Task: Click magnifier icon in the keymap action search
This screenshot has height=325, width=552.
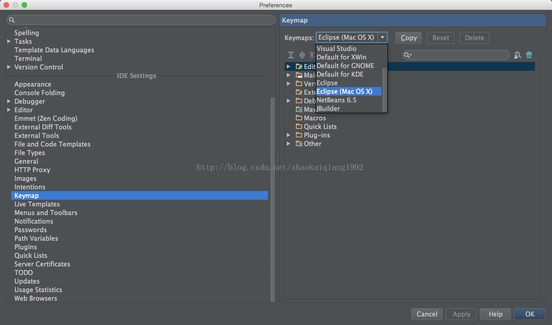Action: (407, 55)
